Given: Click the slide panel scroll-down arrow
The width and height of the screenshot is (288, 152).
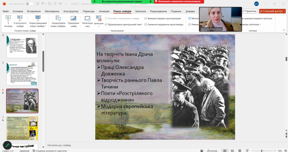Looking at the screenshot, I should pyautogui.click(x=43, y=147).
